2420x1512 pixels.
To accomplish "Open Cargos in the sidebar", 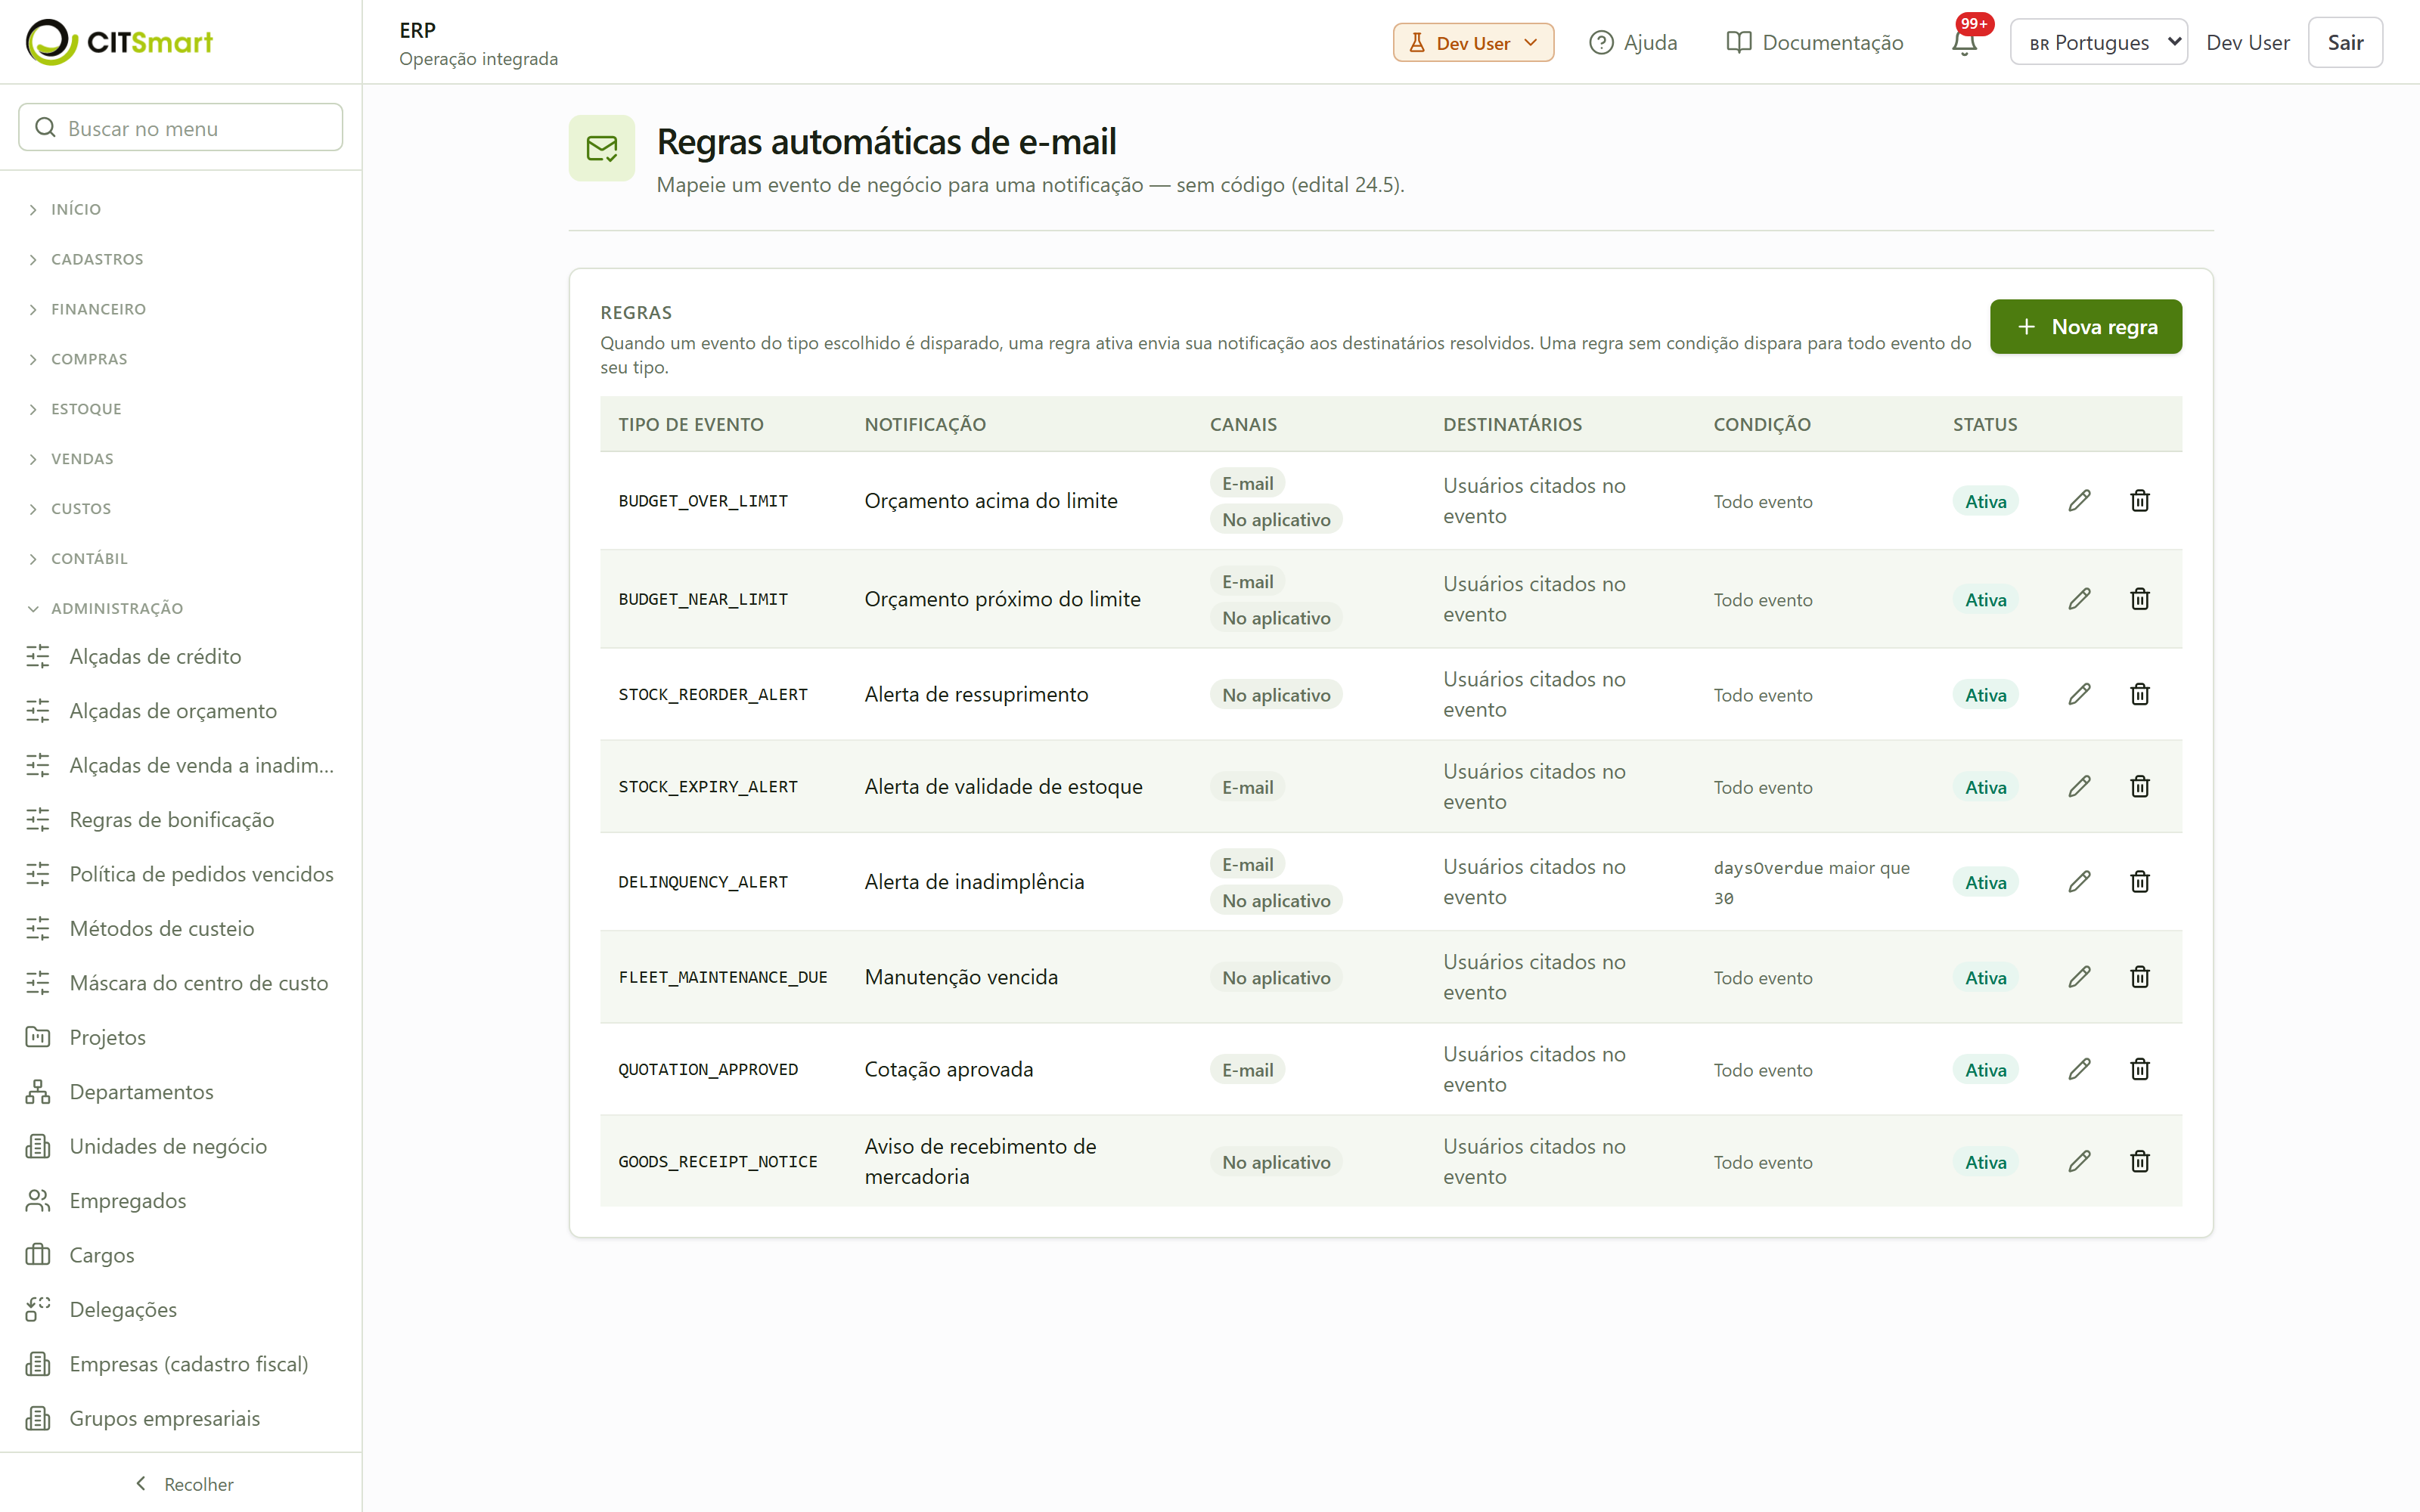I will pyautogui.click(x=181, y=1254).
